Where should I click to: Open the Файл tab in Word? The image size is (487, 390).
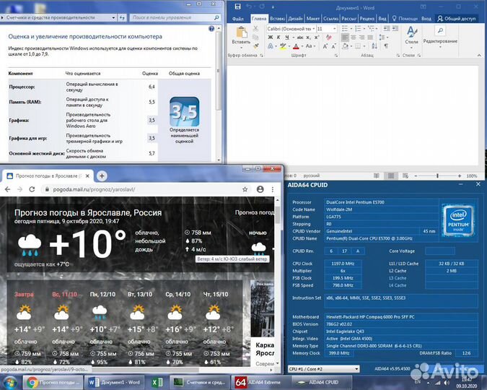[x=238, y=19]
